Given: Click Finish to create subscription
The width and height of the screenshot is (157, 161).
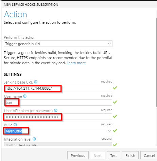Looking at the screenshot, I should [130, 155].
